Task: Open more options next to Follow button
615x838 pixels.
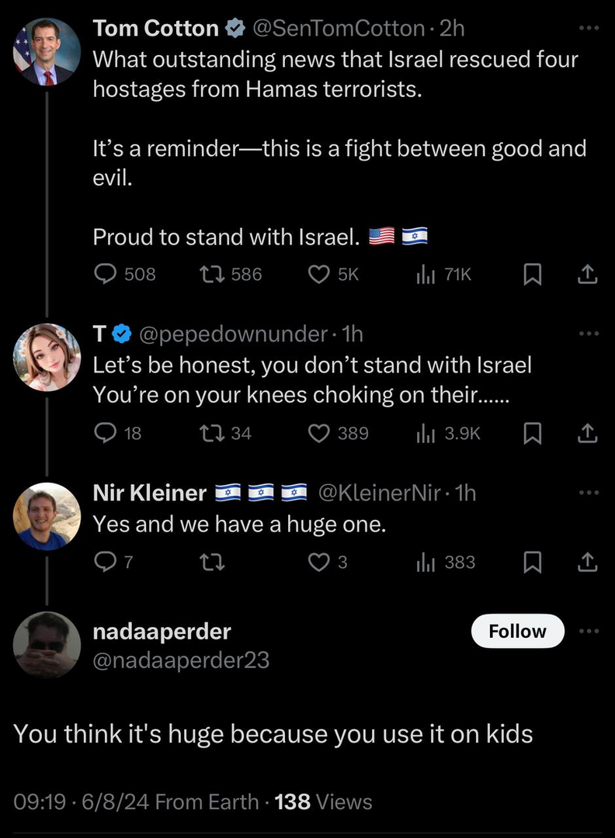Action: point(589,631)
